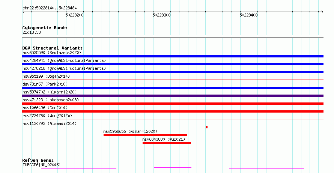Select the DGV Structural Variants track title
Image resolution: width=334 pixels, height=173 pixels.
53,48
